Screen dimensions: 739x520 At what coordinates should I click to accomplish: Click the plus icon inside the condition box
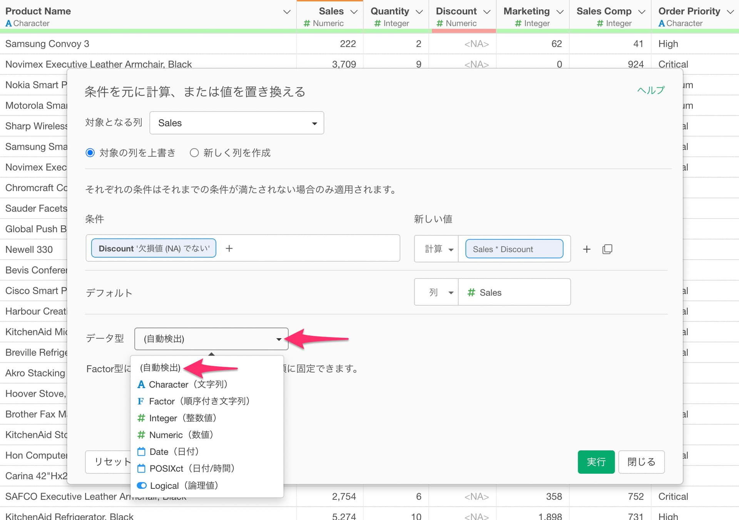[229, 248]
